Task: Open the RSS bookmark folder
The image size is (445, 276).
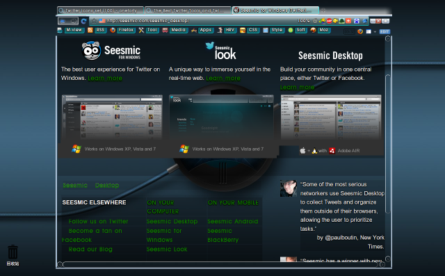Action: click(x=100, y=30)
